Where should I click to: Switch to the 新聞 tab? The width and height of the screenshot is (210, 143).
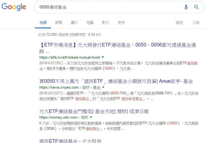[59, 22]
